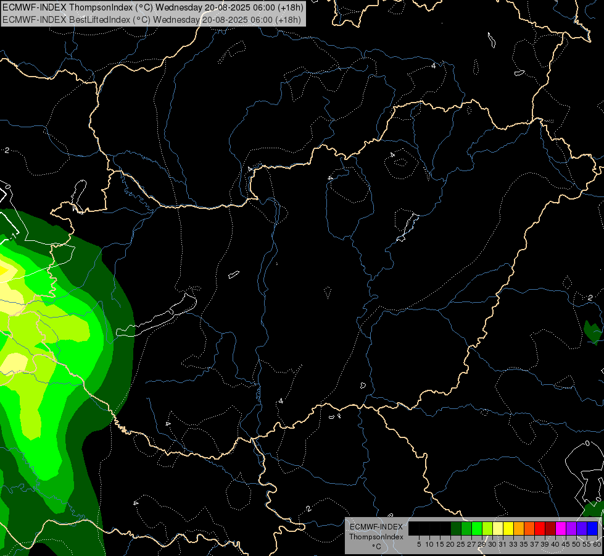Click the legend scale value 40

click(x=555, y=544)
